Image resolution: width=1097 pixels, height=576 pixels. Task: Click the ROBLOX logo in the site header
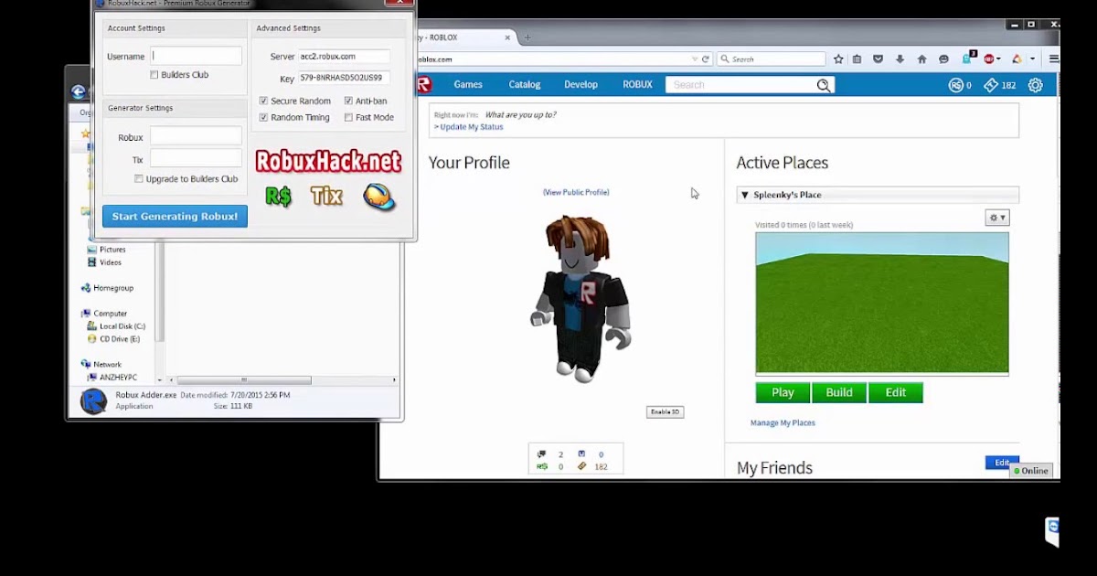pos(423,84)
